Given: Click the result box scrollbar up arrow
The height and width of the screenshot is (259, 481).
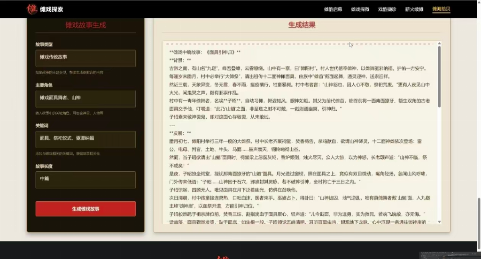Looking at the screenshot, I should 439,44.
